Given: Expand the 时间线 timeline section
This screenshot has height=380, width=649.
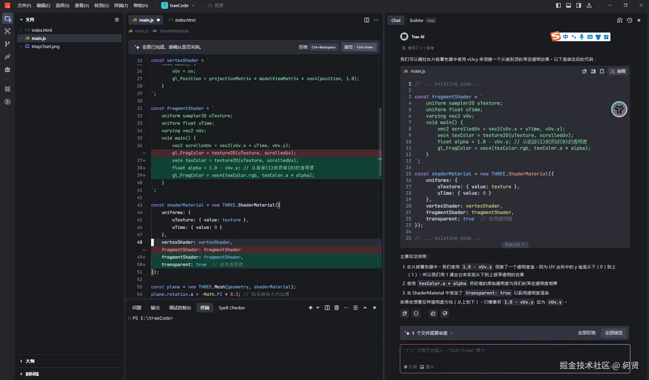Looking at the screenshot, I should click(x=32, y=374).
